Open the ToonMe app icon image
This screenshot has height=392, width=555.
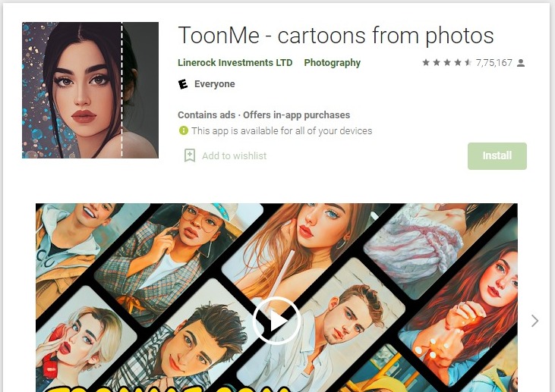(90, 90)
